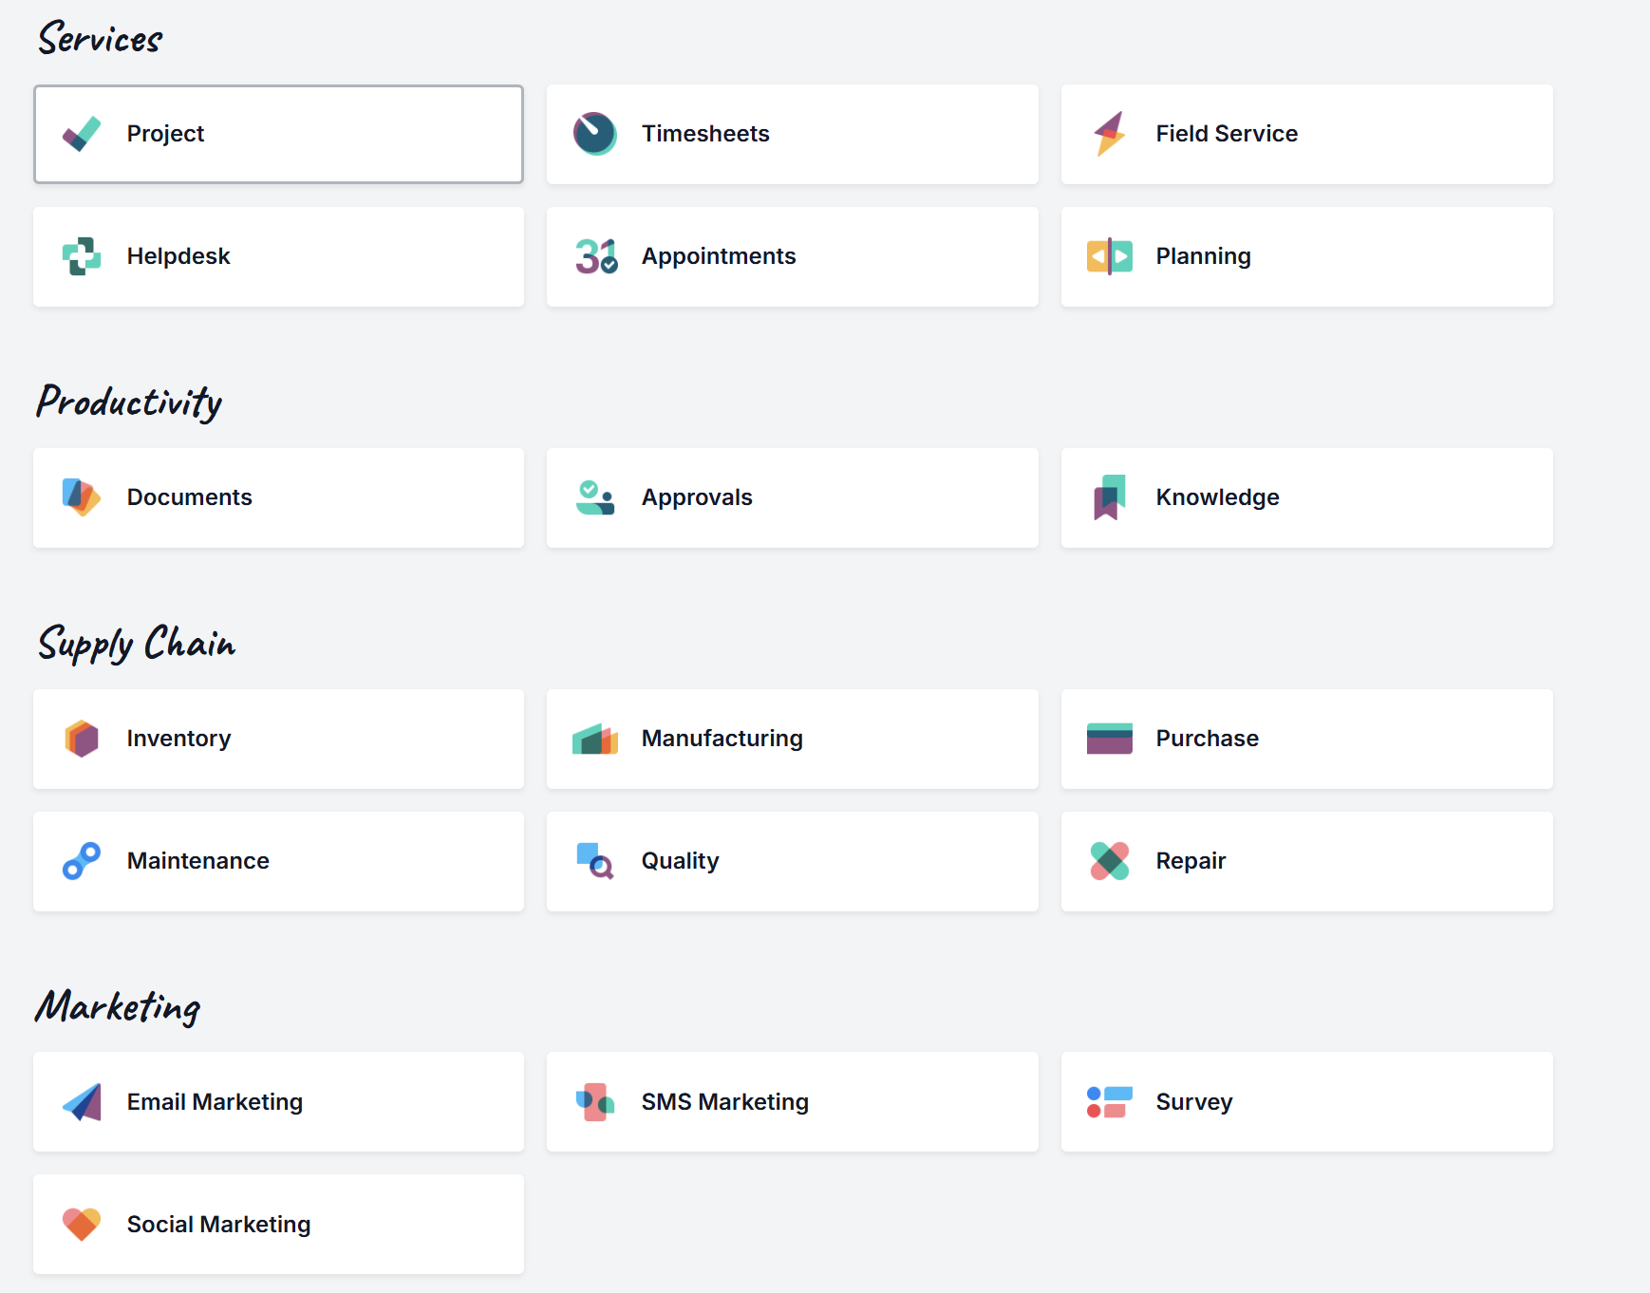1650x1293 pixels.
Task: Click the Inventory box icon
Action: coord(82,739)
